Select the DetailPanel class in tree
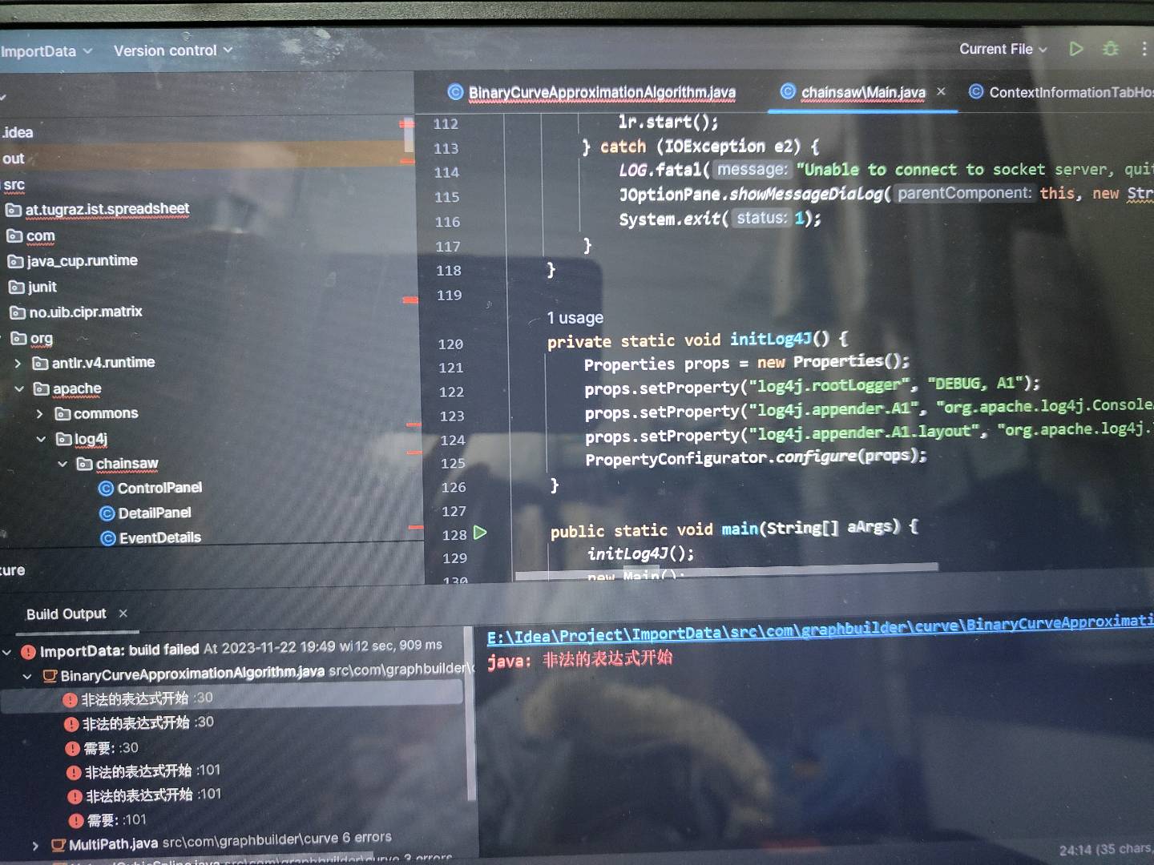Image resolution: width=1154 pixels, height=865 pixels. pos(154,513)
